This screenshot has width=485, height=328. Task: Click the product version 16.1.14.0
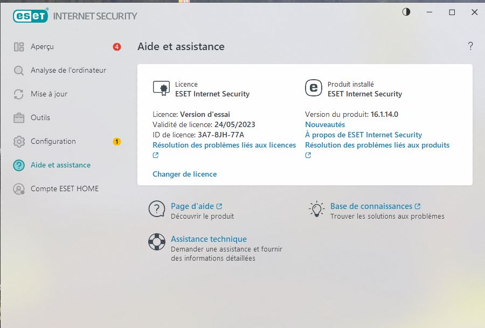pyautogui.click(x=384, y=114)
